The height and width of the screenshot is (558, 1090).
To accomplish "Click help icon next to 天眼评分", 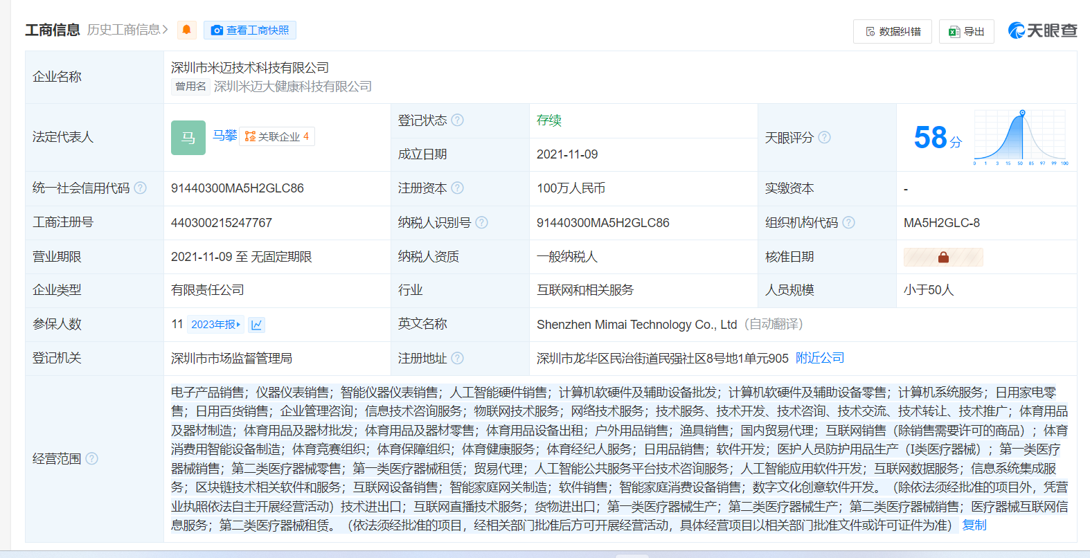I will tap(824, 137).
